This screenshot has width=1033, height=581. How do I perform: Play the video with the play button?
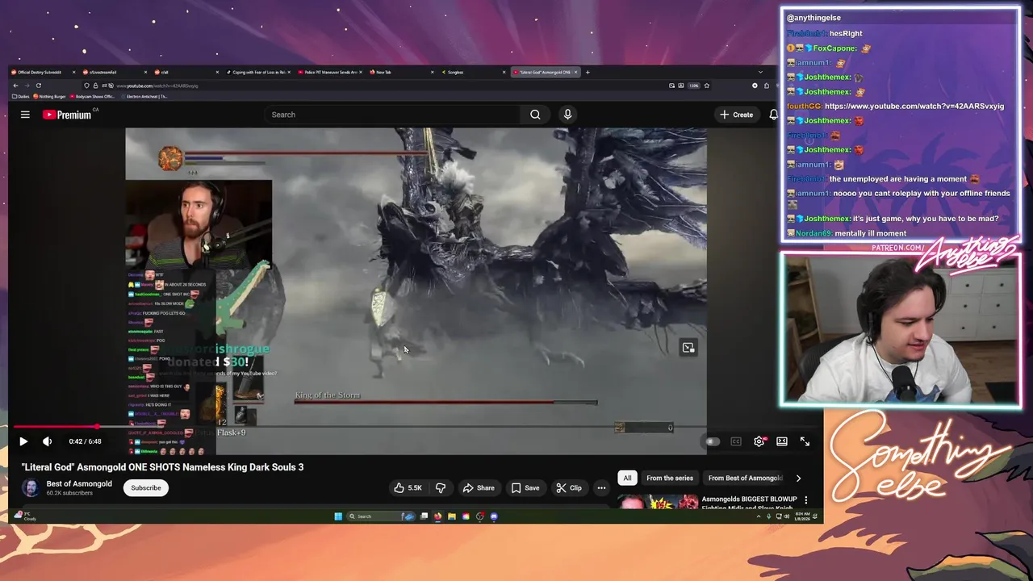(x=23, y=441)
